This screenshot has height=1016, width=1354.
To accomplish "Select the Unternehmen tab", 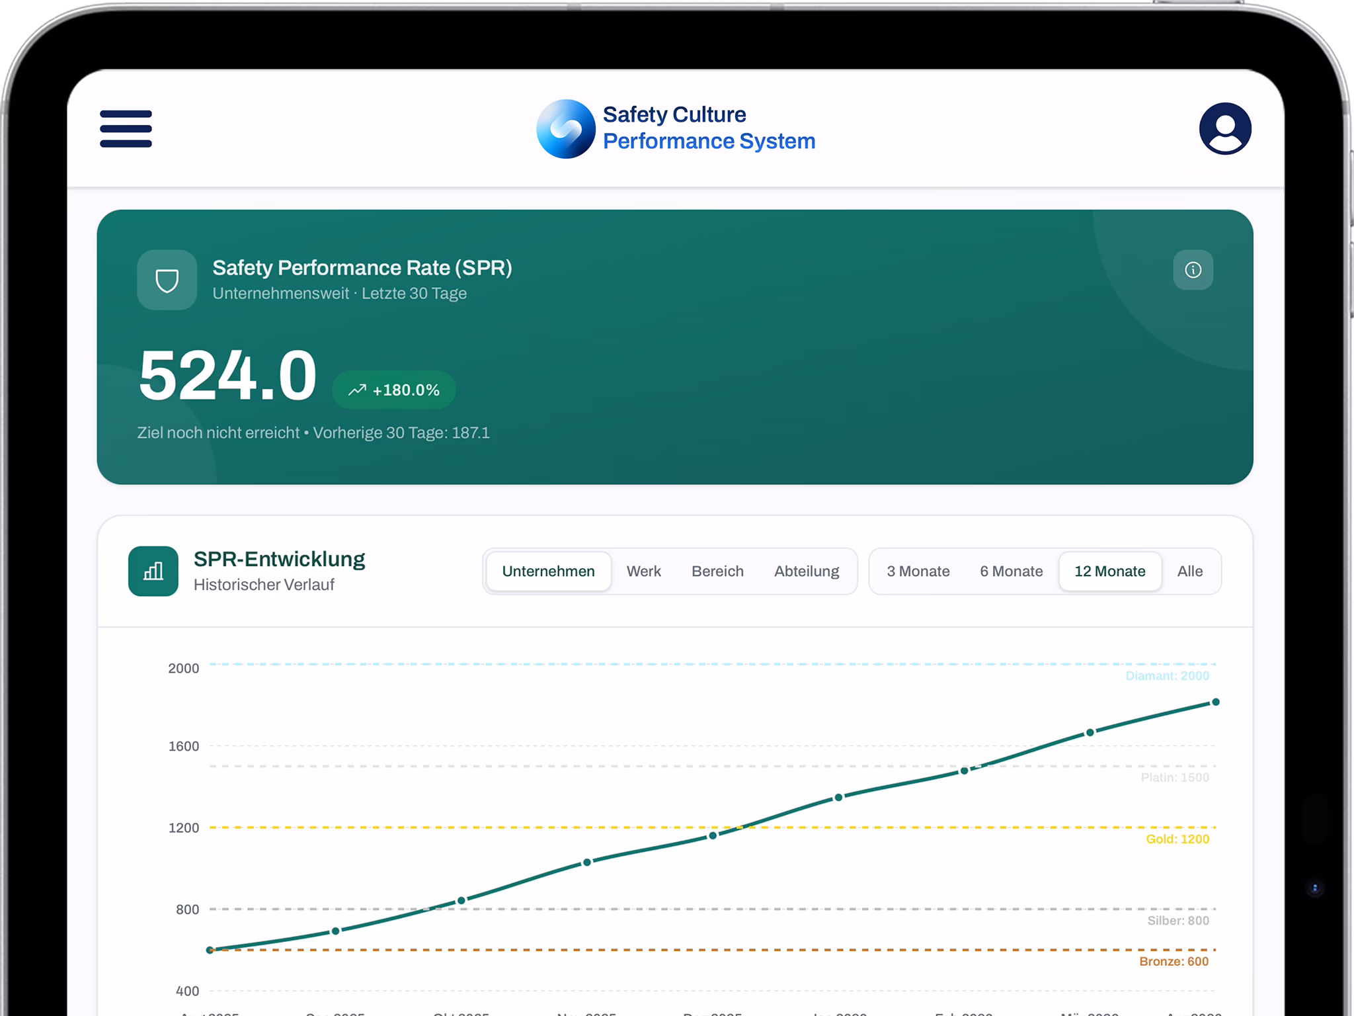I will tap(548, 571).
